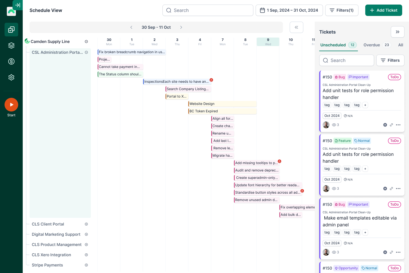Image resolution: width=409 pixels, height=273 pixels.
Task: Copy link of the Feature ticket card
Action: [x=391, y=189]
